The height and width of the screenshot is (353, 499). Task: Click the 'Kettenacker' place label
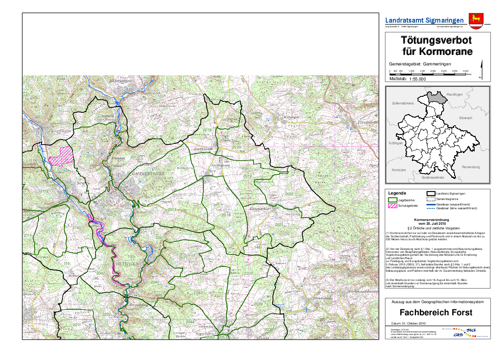(x=260, y=209)
